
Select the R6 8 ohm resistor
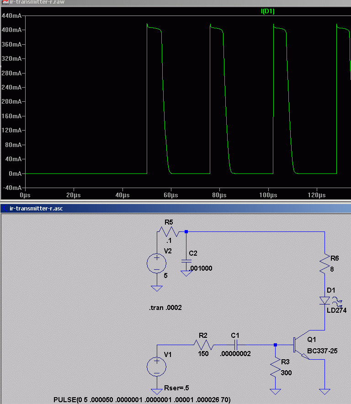(x=324, y=263)
